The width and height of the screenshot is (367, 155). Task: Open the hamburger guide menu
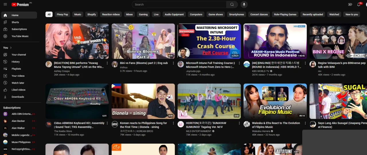pos(5,4)
